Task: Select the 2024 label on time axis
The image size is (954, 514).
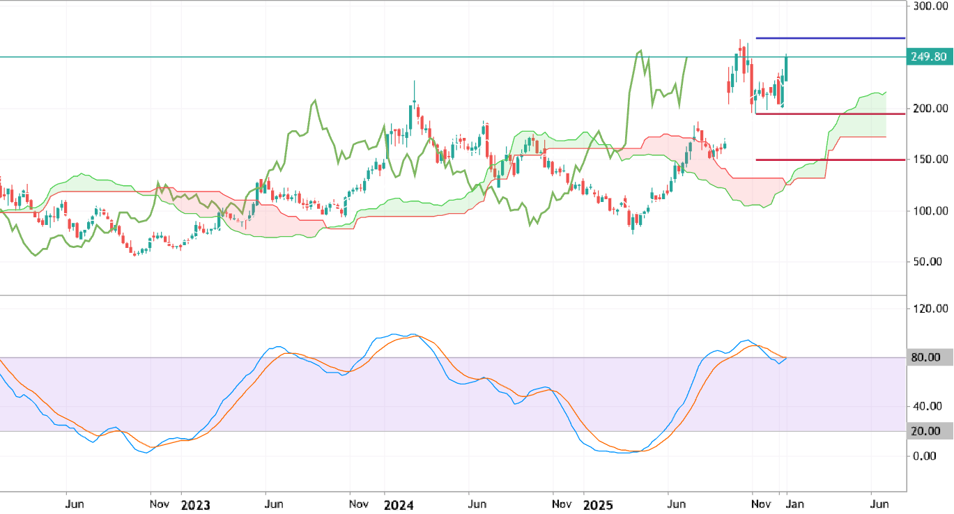Action: coord(398,504)
